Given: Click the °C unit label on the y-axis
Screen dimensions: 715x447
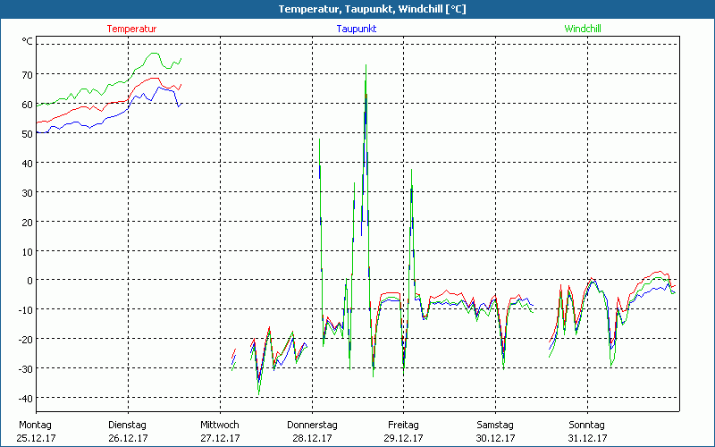Looking at the screenshot, I should click(28, 41).
